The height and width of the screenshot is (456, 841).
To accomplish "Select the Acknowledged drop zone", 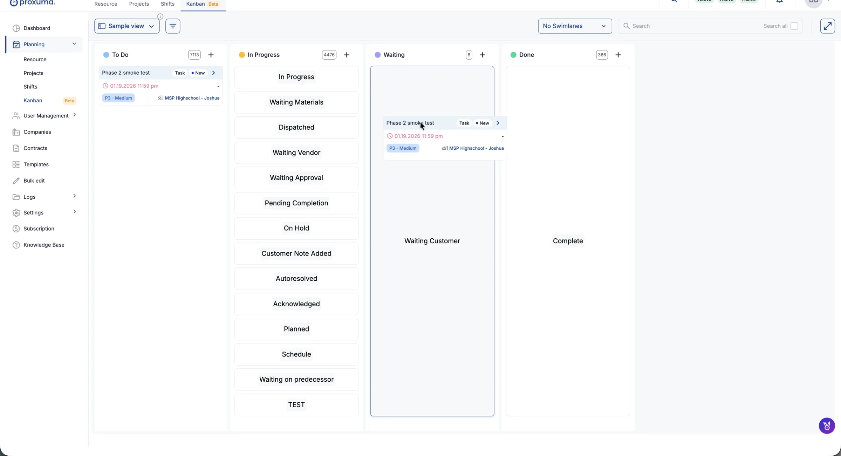I will click(x=296, y=304).
